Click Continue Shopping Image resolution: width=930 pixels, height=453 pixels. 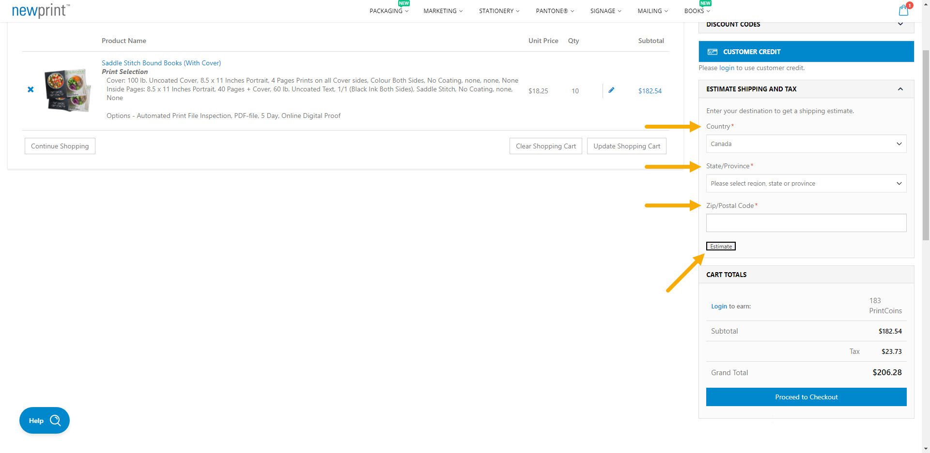point(60,146)
